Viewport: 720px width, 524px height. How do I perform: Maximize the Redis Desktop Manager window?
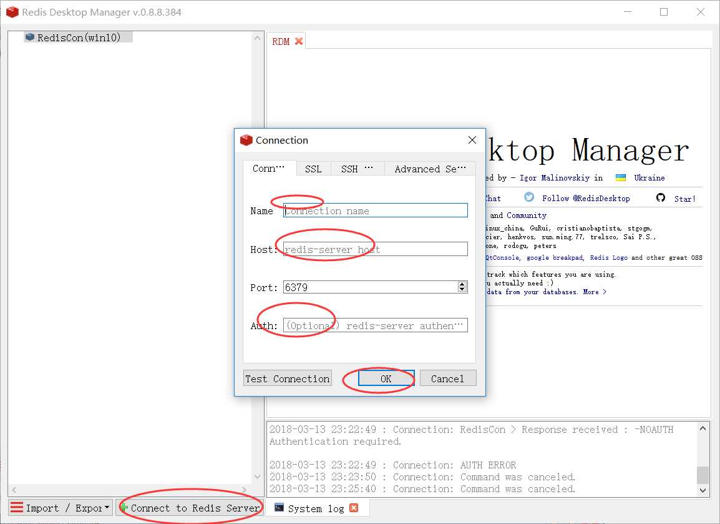664,12
